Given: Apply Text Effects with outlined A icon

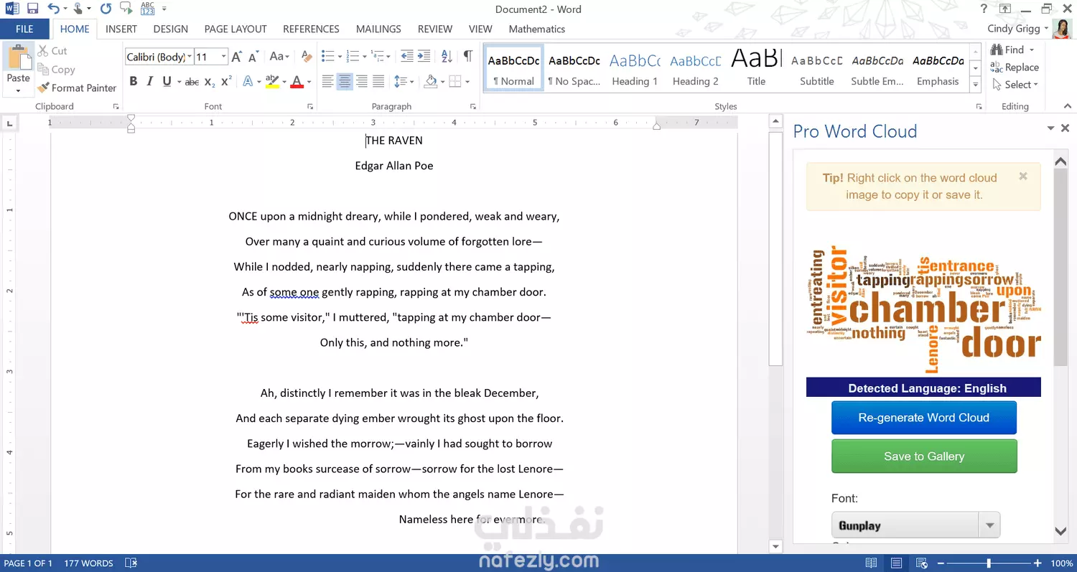Looking at the screenshot, I should pos(248,82).
